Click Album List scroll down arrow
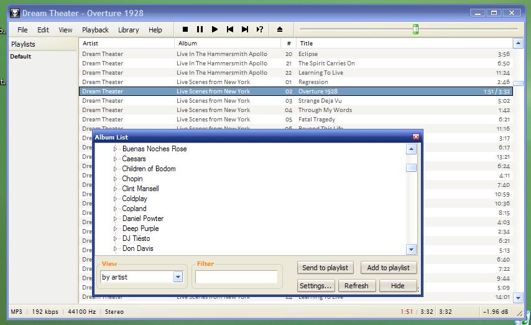The width and height of the screenshot is (531, 325). (411, 249)
